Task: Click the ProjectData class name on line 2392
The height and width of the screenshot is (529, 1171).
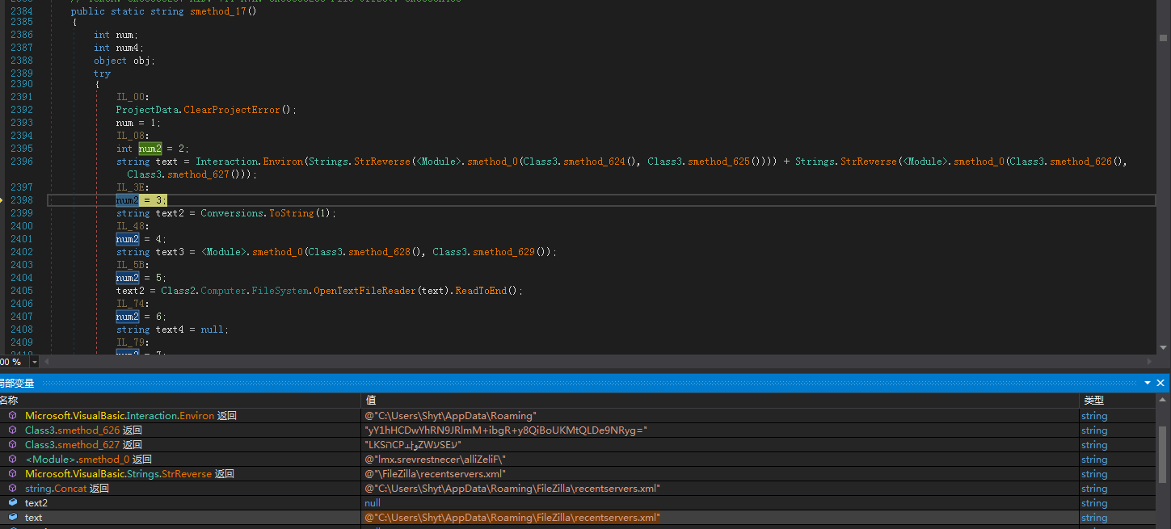Action: (x=147, y=110)
